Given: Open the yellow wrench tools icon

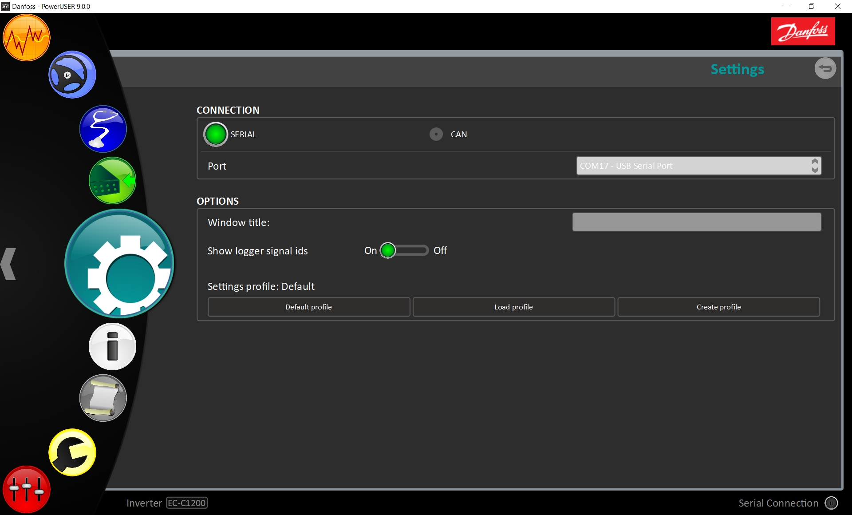Looking at the screenshot, I should pyautogui.click(x=72, y=452).
